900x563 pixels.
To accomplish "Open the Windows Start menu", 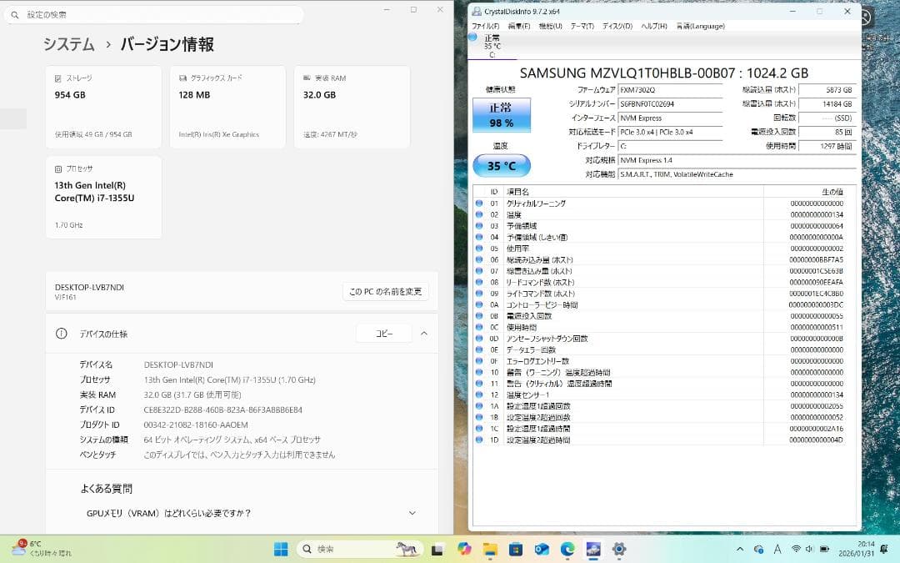I will (282, 549).
